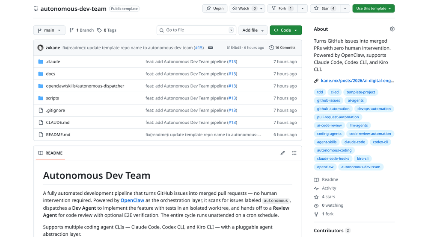
Task: Select the ai-code-review topic tag
Action: [x=329, y=125]
